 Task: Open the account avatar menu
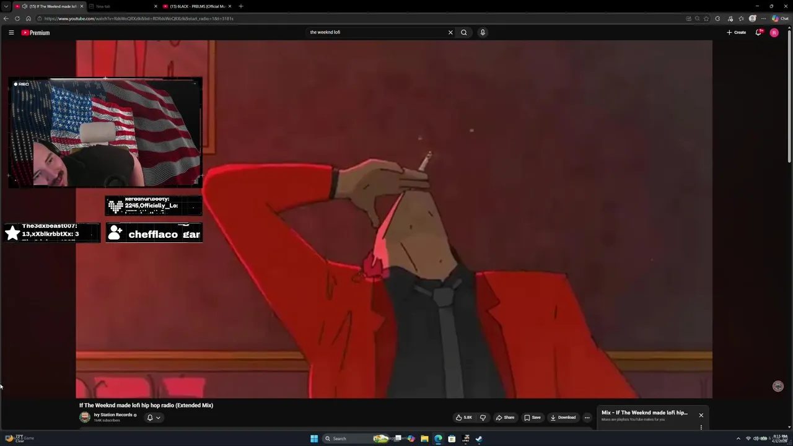[x=774, y=32]
